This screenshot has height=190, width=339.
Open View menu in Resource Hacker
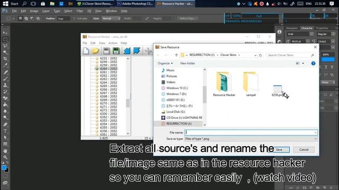coord(102,43)
